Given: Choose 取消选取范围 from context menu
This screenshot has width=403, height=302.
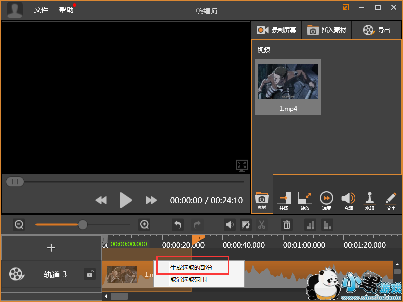Looking at the screenshot, I should (x=188, y=280).
